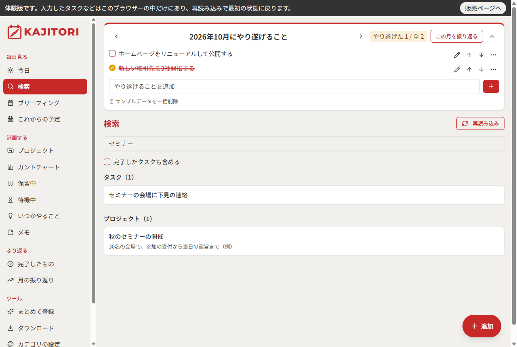Click the カテゴリの設定 palette icon
517x347 pixels.
11,344
